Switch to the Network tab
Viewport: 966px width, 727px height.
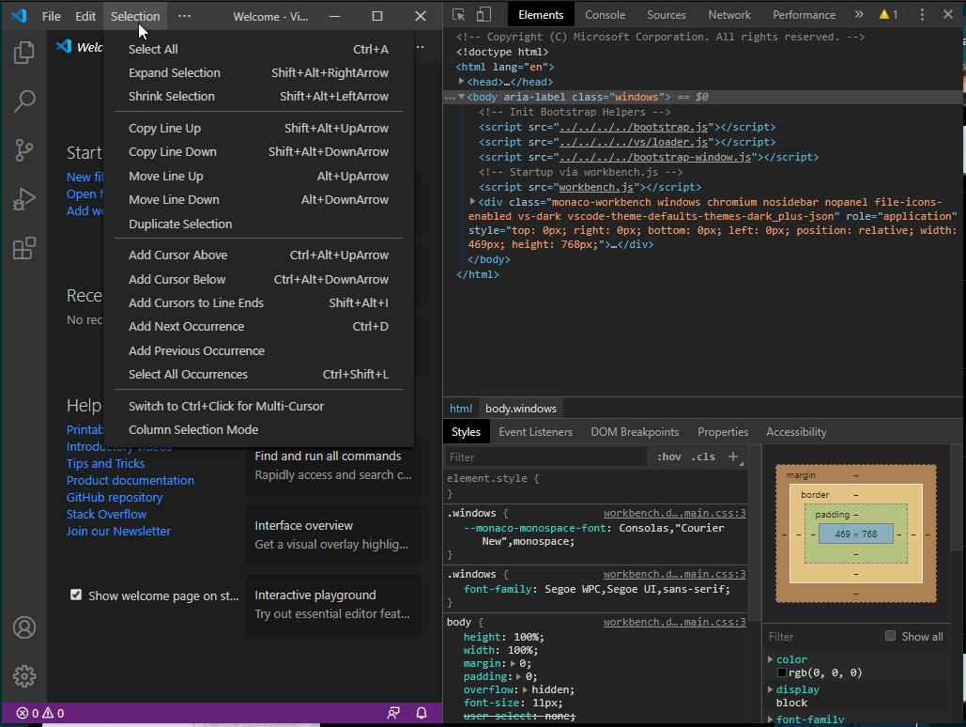729,15
